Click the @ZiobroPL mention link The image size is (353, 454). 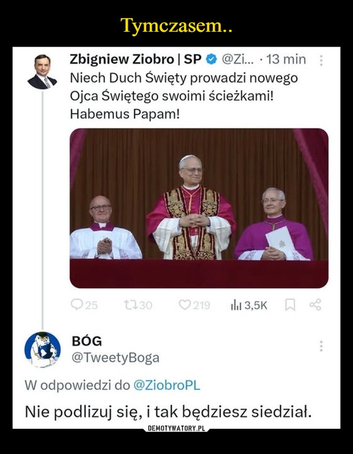tap(166, 385)
